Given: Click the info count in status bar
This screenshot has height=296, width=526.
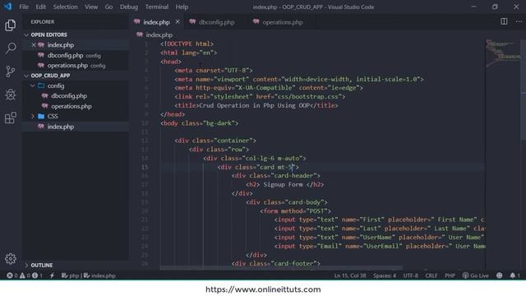Looking at the screenshot, I should click(37, 275).
